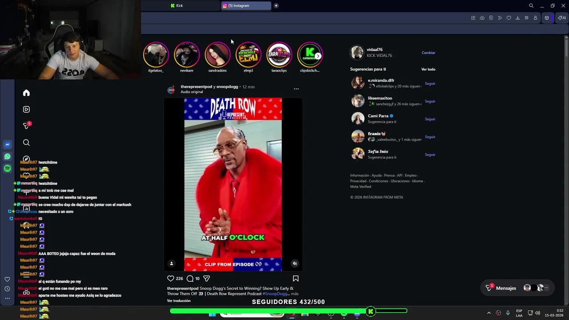Go to Instagram Home icon
This screenshot has width=569, height=320.
click(26, 93)
